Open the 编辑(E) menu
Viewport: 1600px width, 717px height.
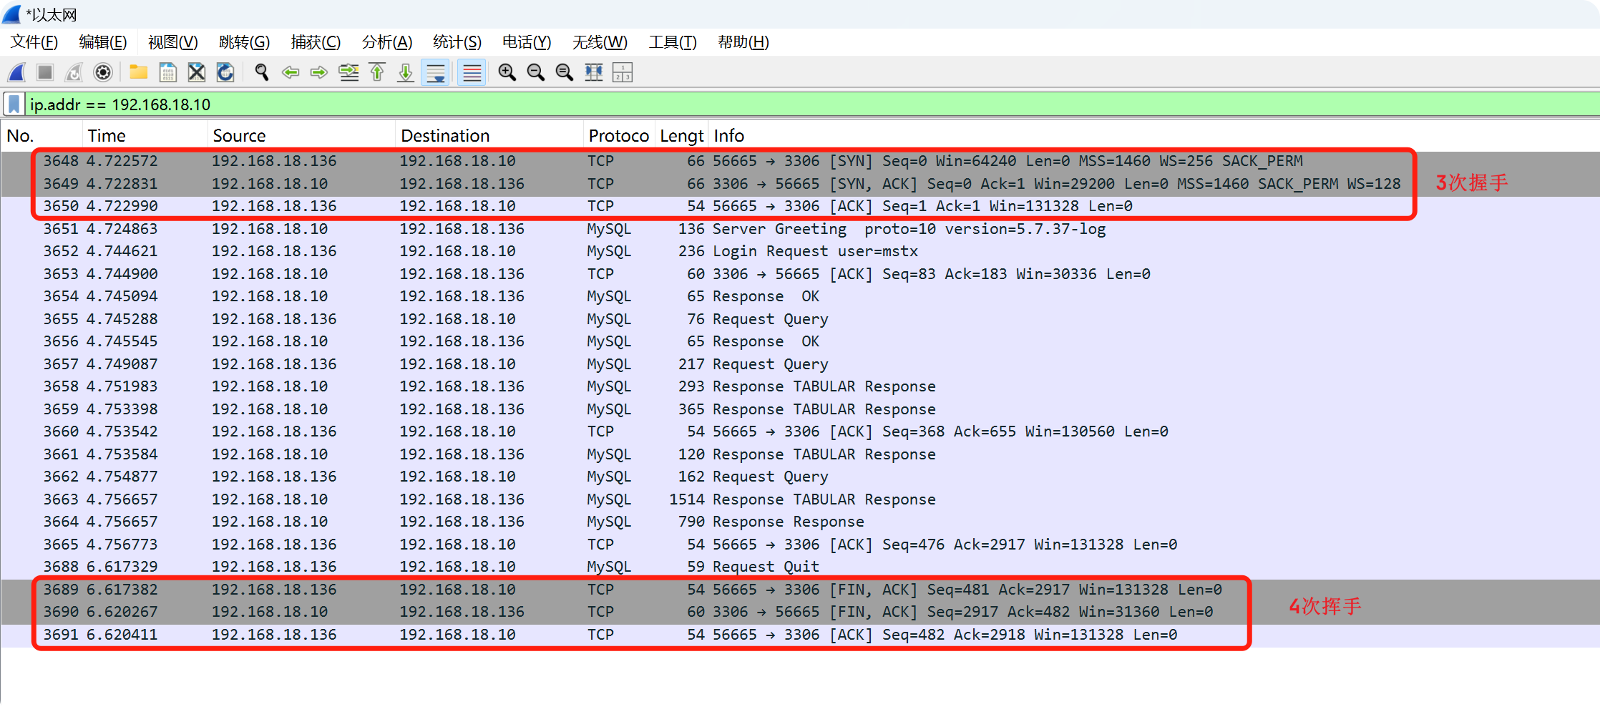pos(102,42)
